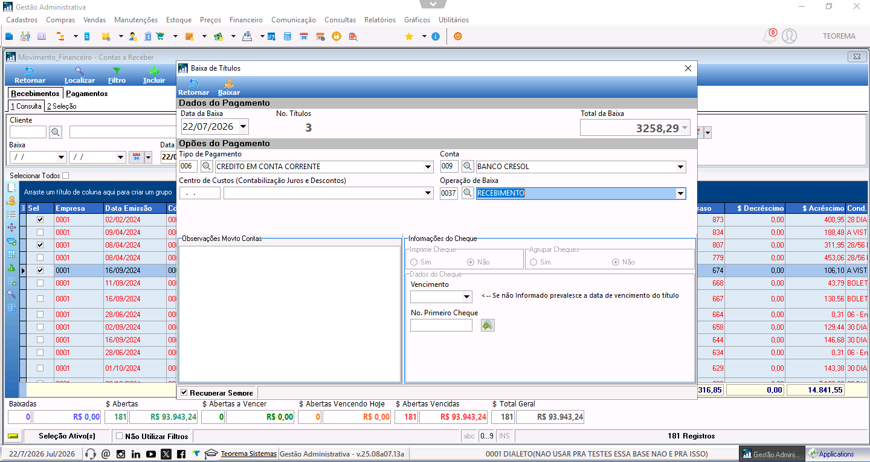870x462 pixels.
Task: Open the Conta lookup magnifier icon
Action: click(x=467, y=167)
